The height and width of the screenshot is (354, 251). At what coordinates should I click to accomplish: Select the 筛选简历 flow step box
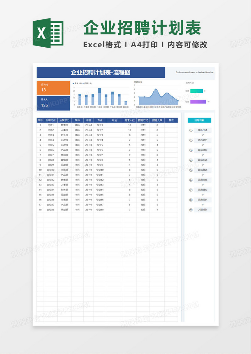[203, 140]
